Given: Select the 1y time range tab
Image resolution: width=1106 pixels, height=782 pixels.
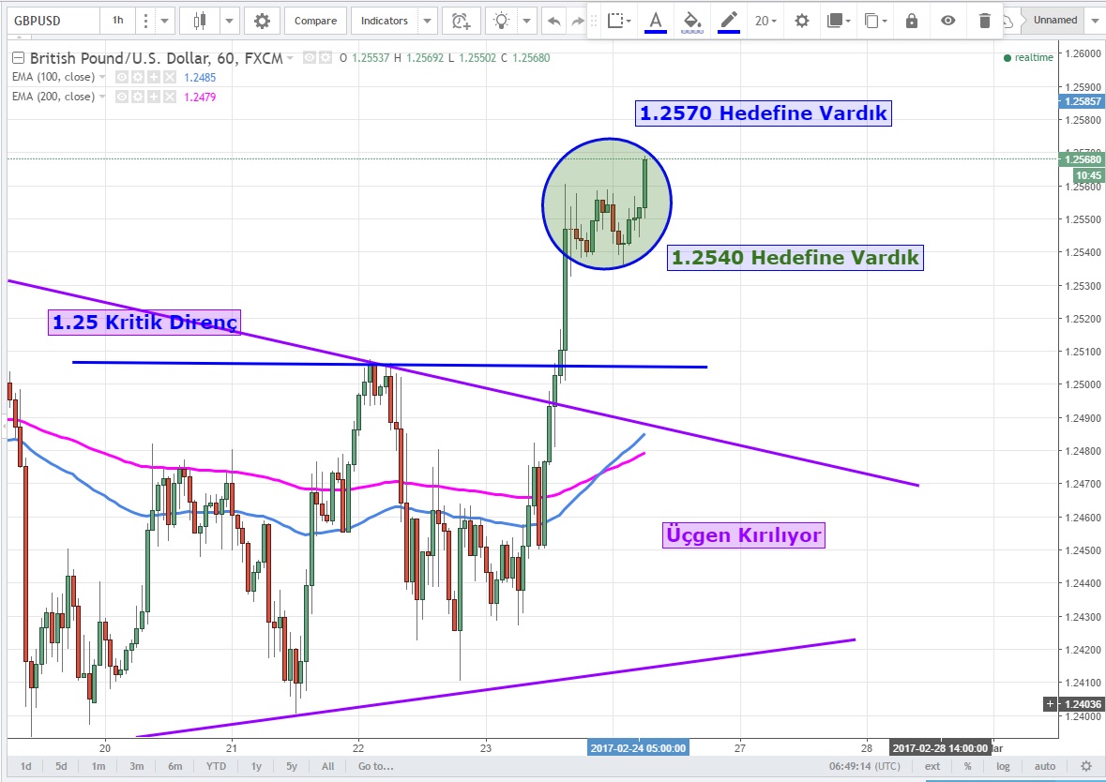Looking at the screenshot, I should [256, 766].
